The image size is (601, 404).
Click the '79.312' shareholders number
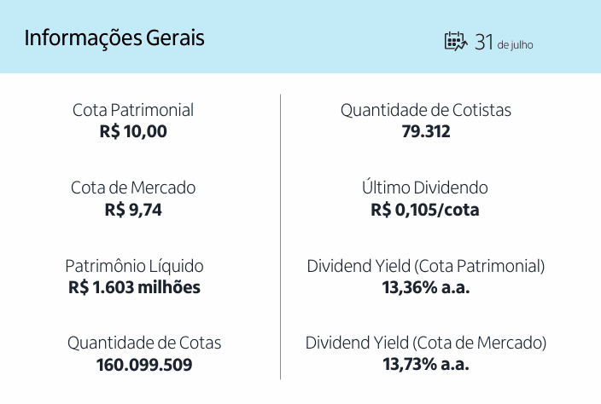426,132
